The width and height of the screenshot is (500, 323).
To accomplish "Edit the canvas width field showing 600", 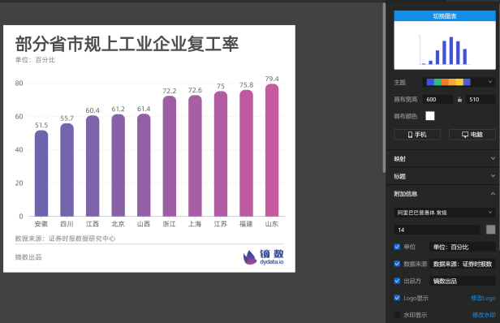I will tap(437, 100).
